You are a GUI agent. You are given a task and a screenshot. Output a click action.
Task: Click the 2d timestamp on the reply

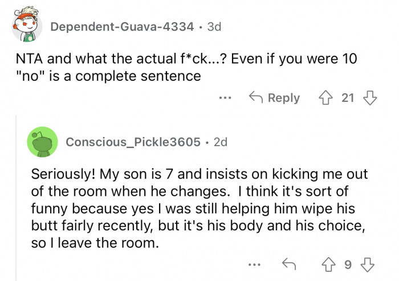pyautogui.click(x=220, y=142)
